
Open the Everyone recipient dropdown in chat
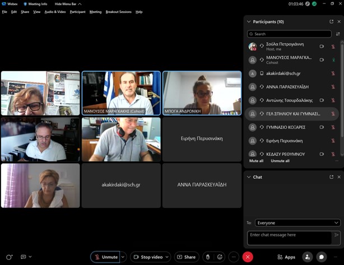[x=297, y=222]
